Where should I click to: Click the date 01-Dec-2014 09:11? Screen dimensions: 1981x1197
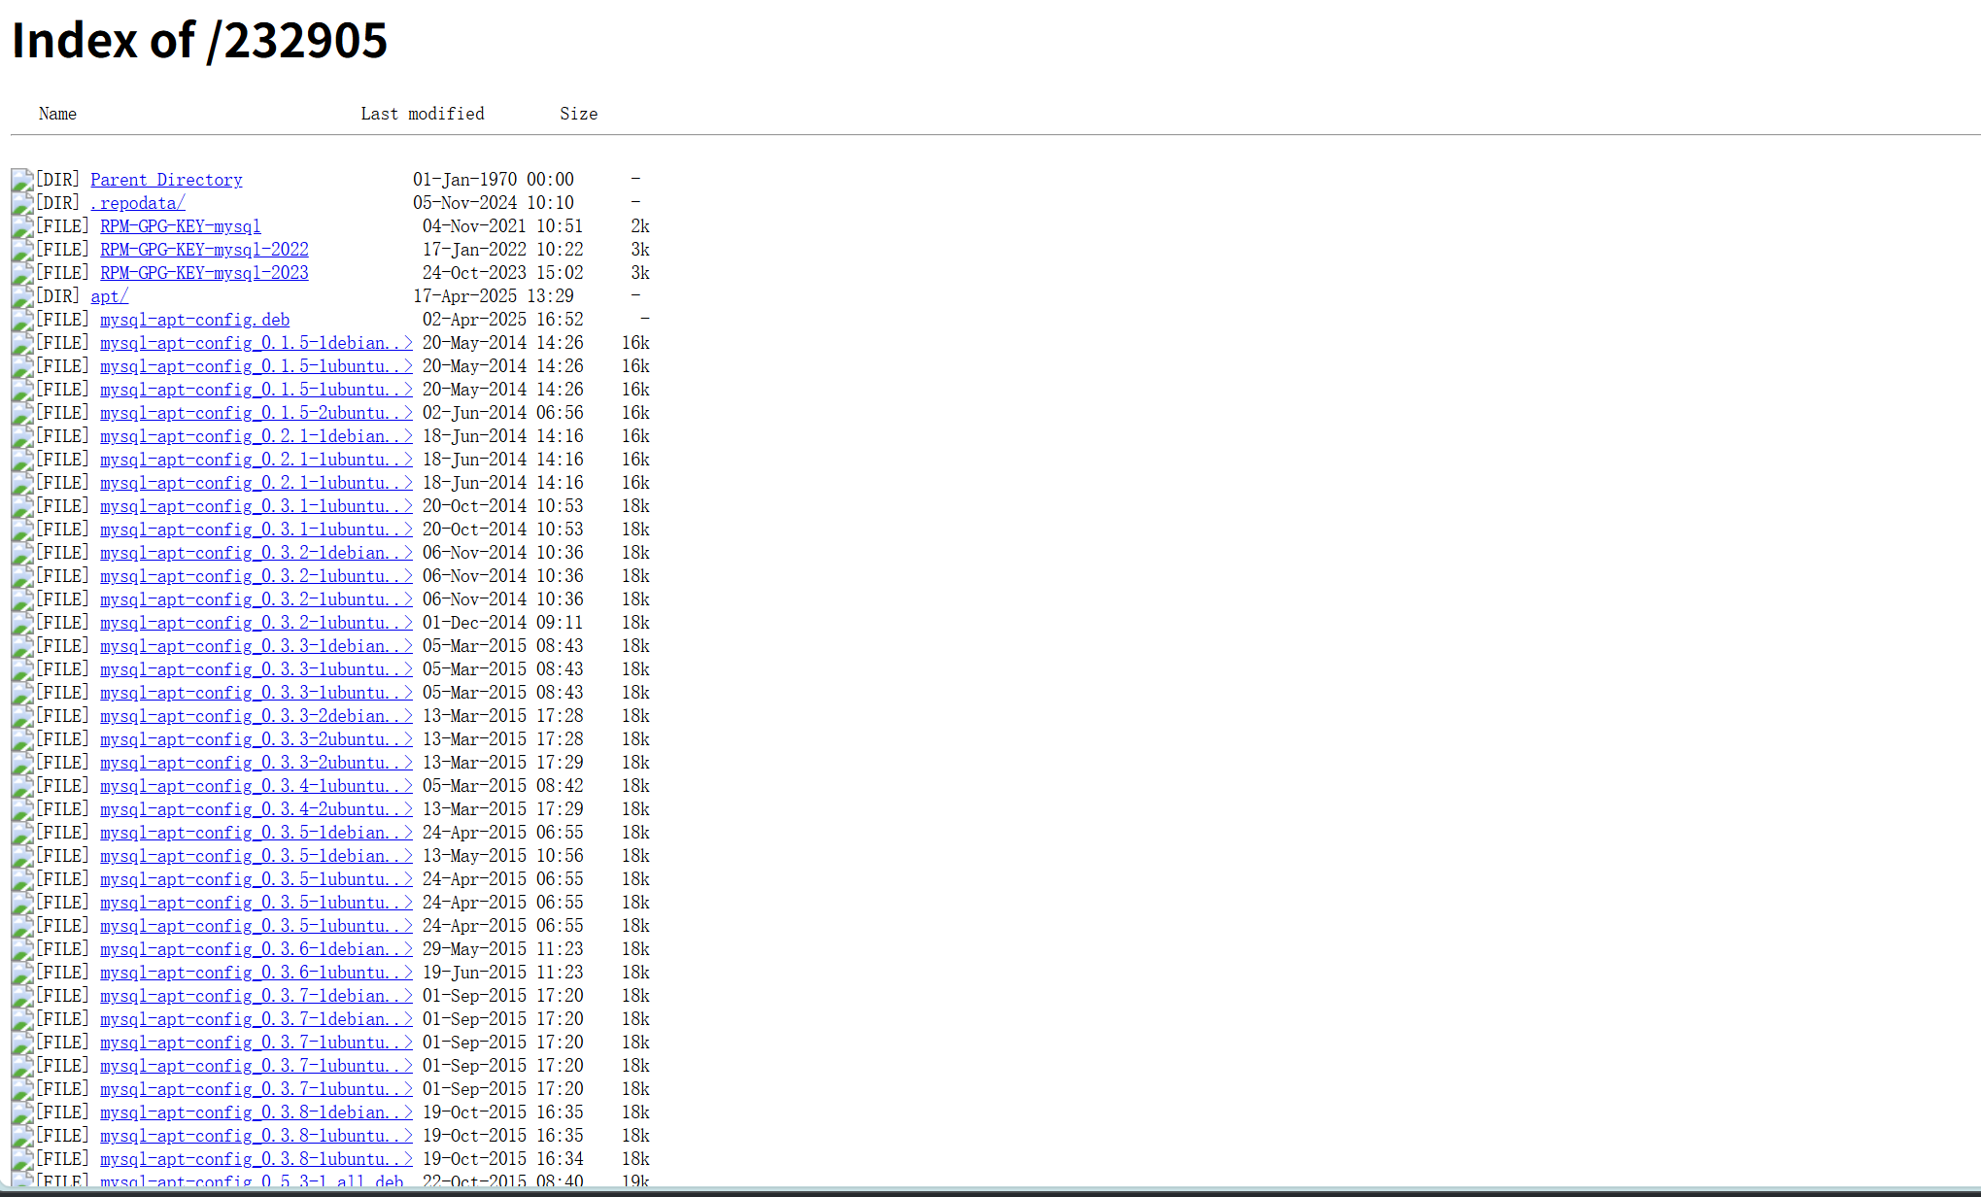[x=503, y=623]
